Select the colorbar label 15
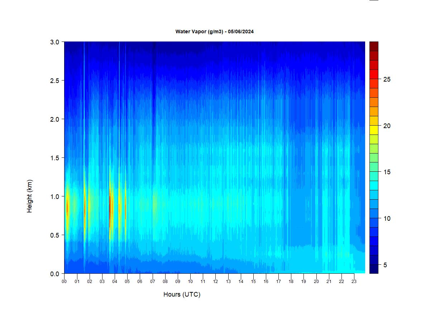Viewport: 430px width, 322px height. (387, 172)
